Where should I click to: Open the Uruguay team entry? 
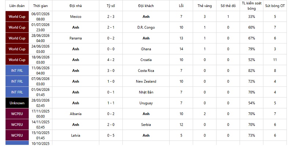point(146,103)
